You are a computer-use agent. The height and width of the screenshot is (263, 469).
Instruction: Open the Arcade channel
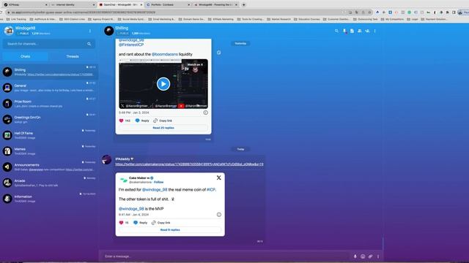point(49,183)
